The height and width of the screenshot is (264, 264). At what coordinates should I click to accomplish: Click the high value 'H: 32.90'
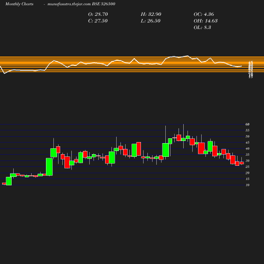pos(151,14)
